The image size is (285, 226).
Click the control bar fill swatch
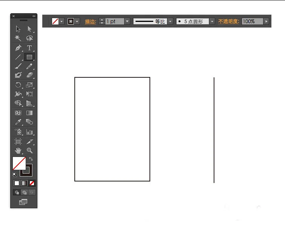pyautogui.click(x=55, y=21)
